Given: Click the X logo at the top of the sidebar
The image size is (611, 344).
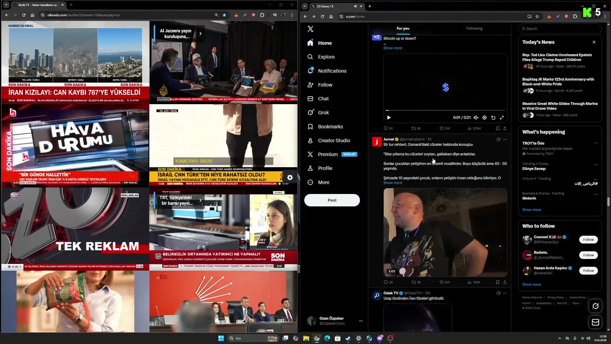Looking at the screenshot, I should point(310,29).
